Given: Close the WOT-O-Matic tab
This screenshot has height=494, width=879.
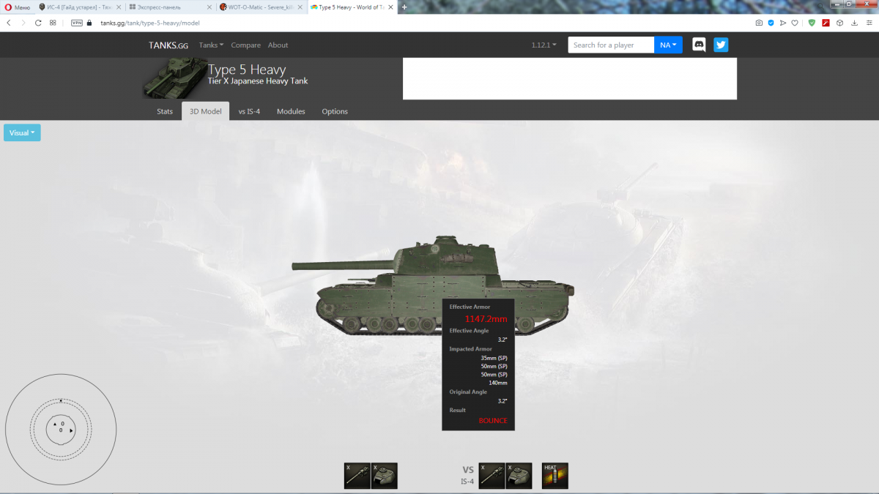Looking at the screenshot, I should [301, 7].
